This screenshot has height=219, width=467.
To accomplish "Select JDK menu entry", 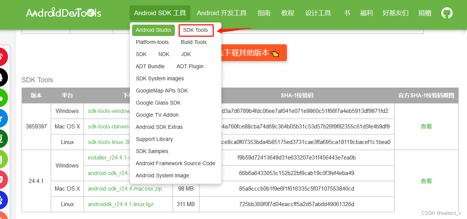I will coord(186,54).
